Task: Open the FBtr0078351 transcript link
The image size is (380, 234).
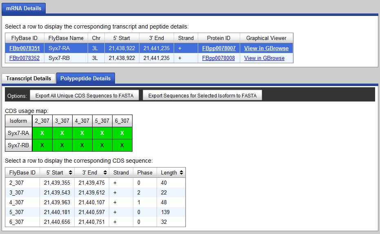Action: click(24, 48)
